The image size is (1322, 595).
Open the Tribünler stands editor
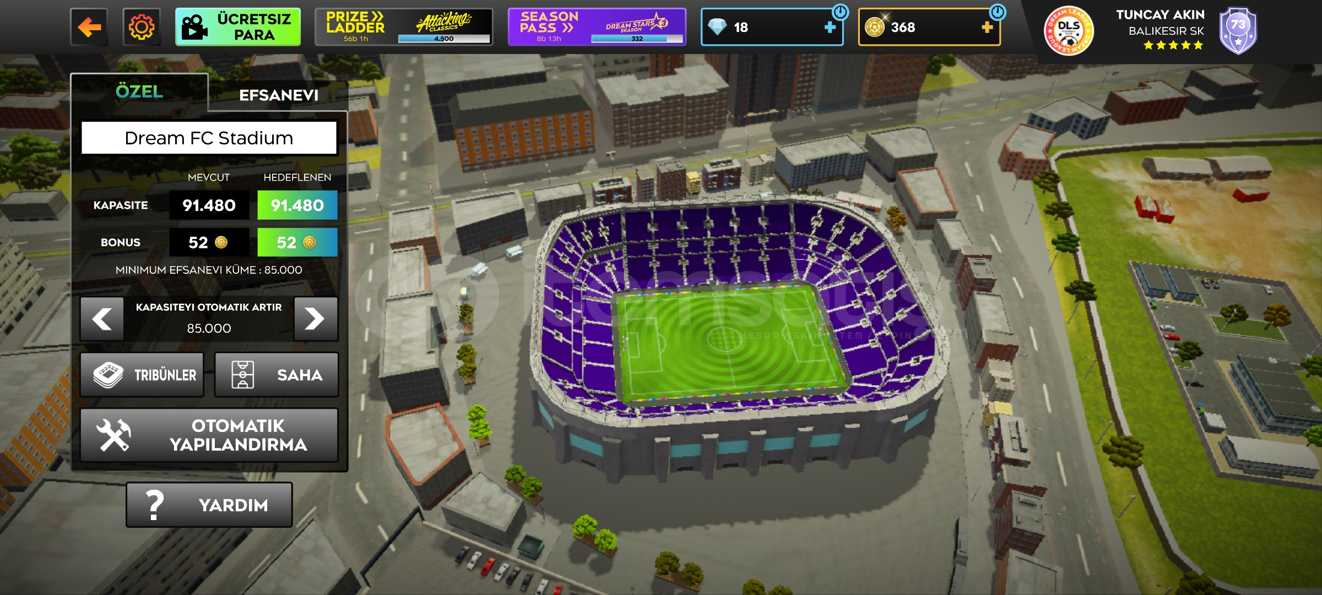tap(142, 375)
